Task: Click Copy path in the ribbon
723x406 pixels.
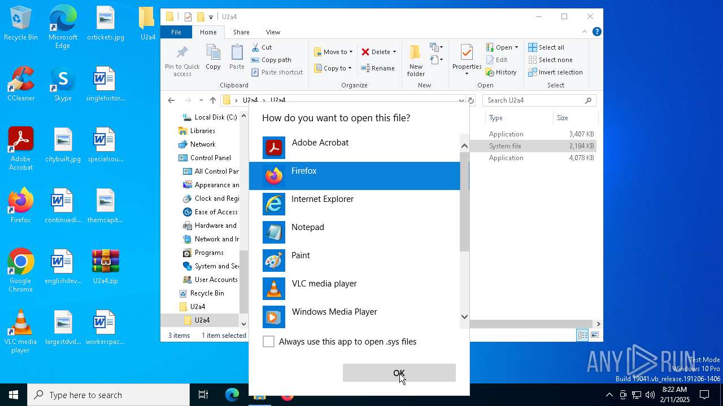Action: (271, 60)
